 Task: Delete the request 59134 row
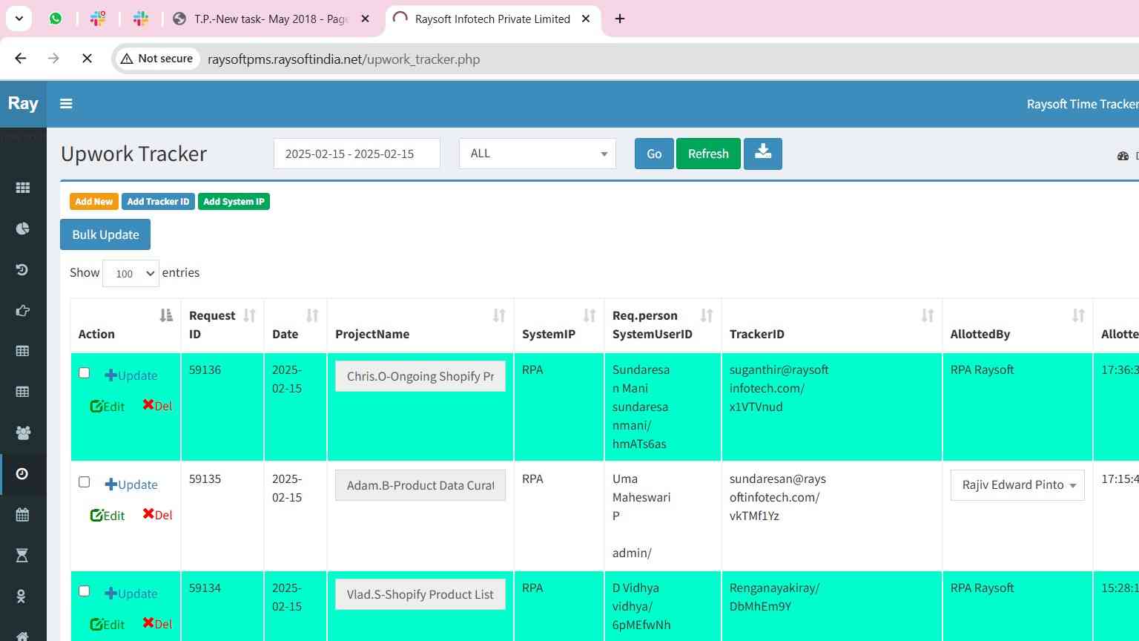point(157,623)
